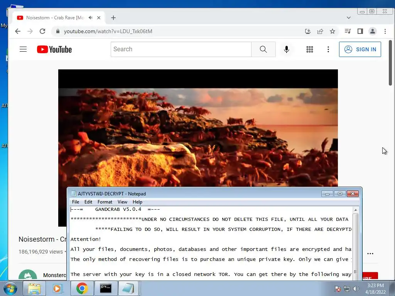
Task: Open YouTube settings three-dot menu
Action: 328,49
